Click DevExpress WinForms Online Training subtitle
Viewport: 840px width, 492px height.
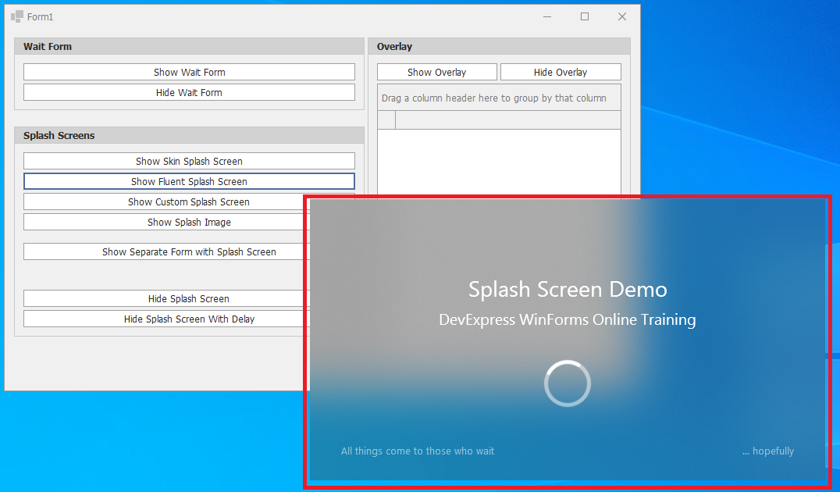[x=568, y=320]
